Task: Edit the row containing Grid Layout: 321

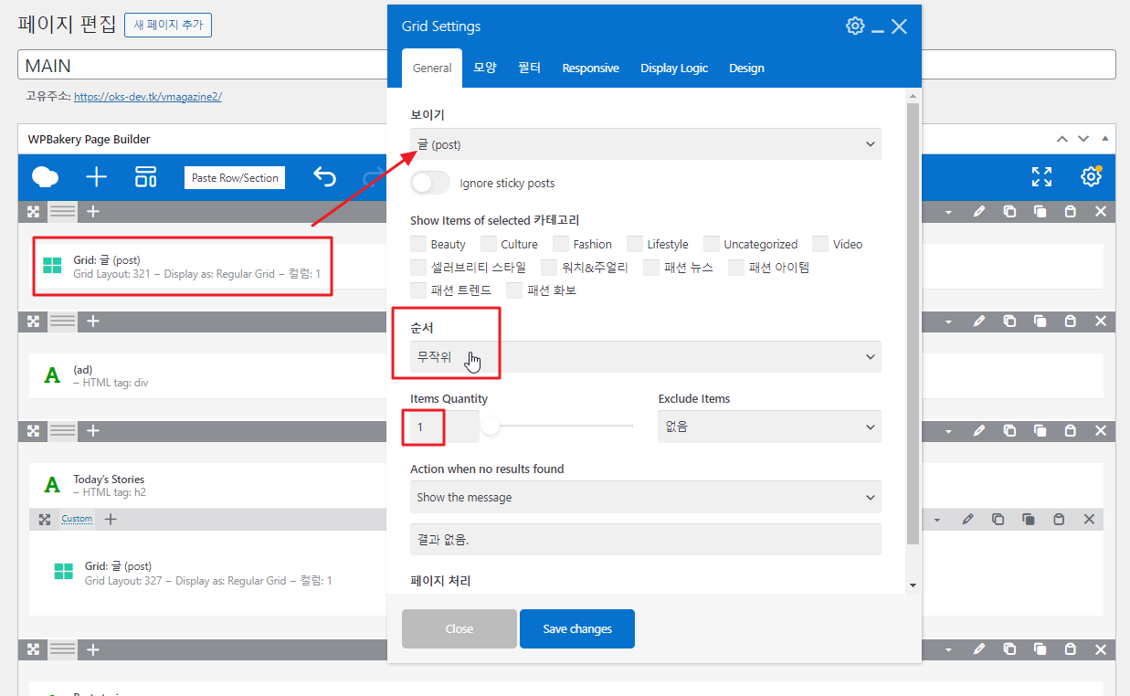Action: click(979, 212)
